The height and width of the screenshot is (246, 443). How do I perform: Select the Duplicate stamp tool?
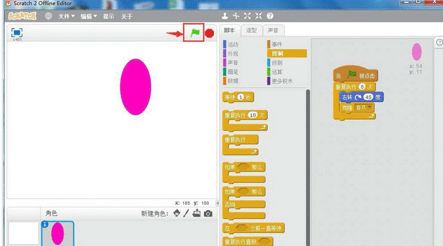click(x=225, y=16)
